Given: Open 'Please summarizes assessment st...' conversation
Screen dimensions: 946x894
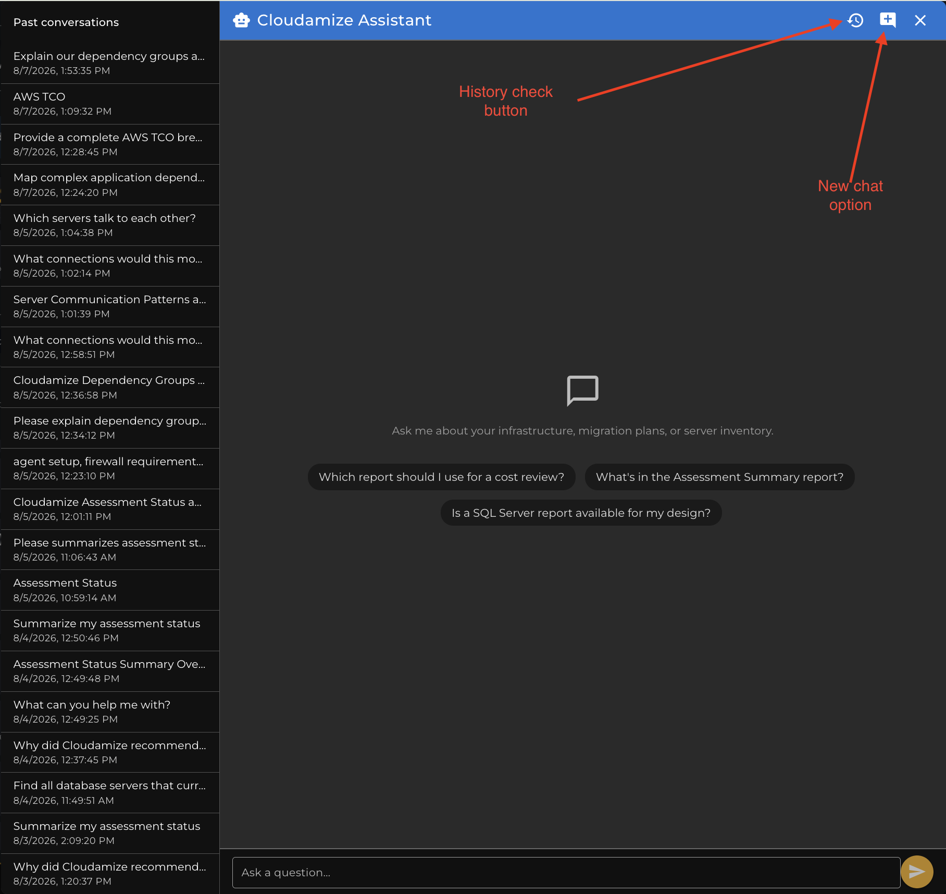Looking at the screenshot, I should (x=110, y=550).
